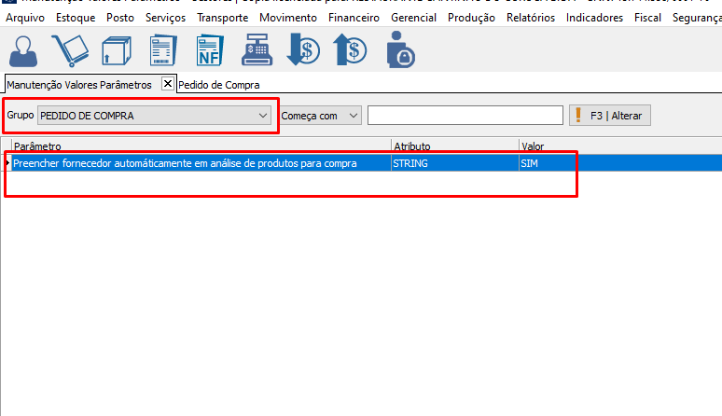Select the 'Preencher fornecedor automáticamente' parameter row

coord(185,163)
